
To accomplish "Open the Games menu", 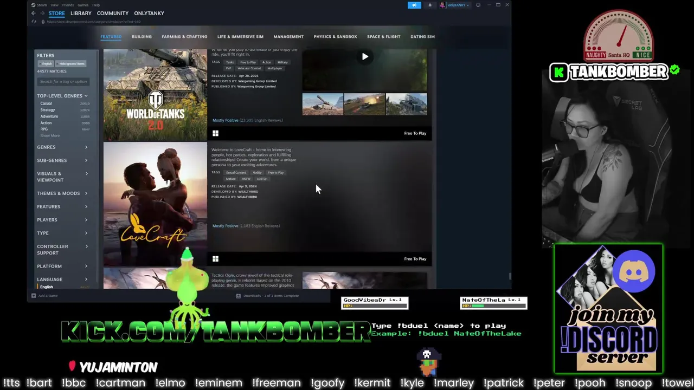I will click(83, 5).
